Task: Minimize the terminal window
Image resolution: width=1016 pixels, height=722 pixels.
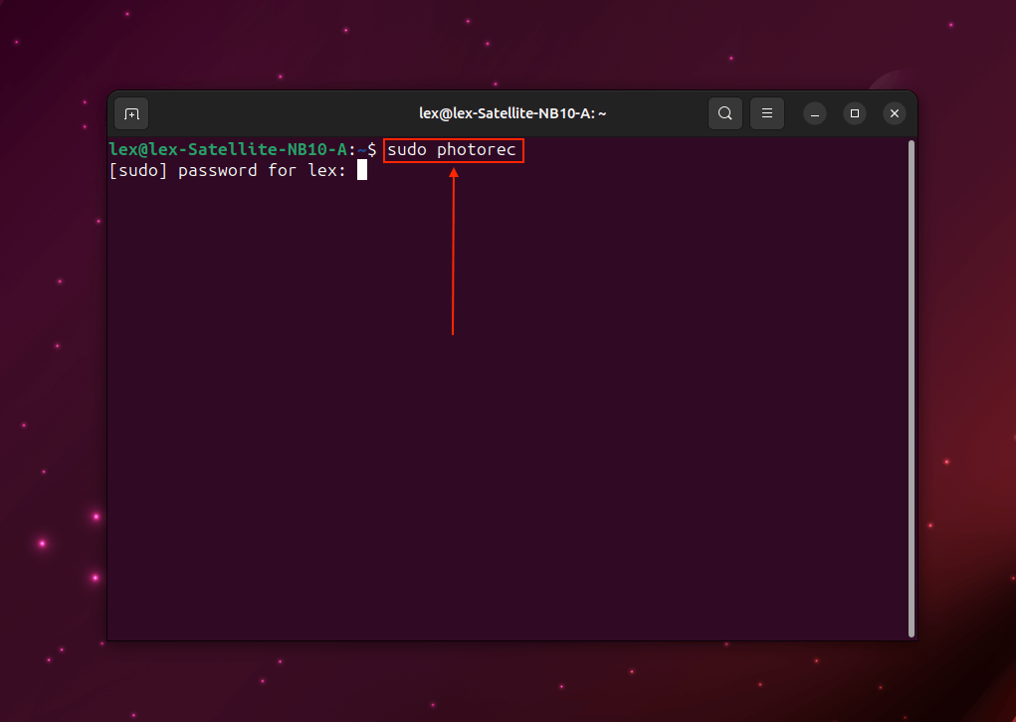Action: [814, 114]
